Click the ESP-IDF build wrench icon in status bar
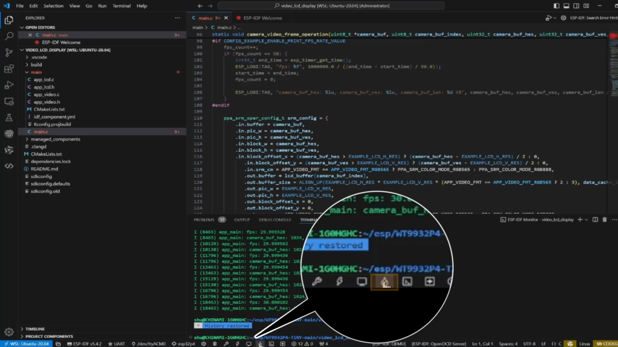The width and height of the screenshot is (618, 347). (226, 344)
